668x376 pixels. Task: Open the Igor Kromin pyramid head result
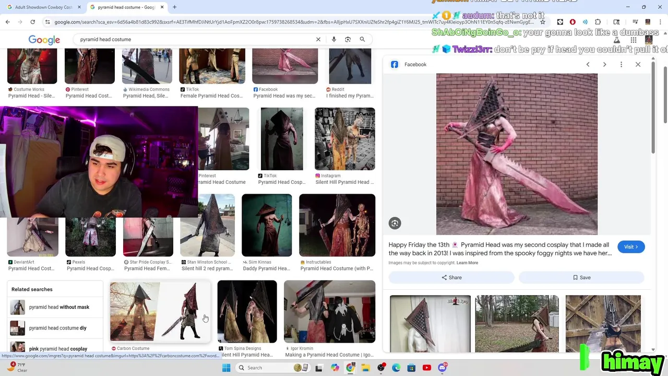329,312
